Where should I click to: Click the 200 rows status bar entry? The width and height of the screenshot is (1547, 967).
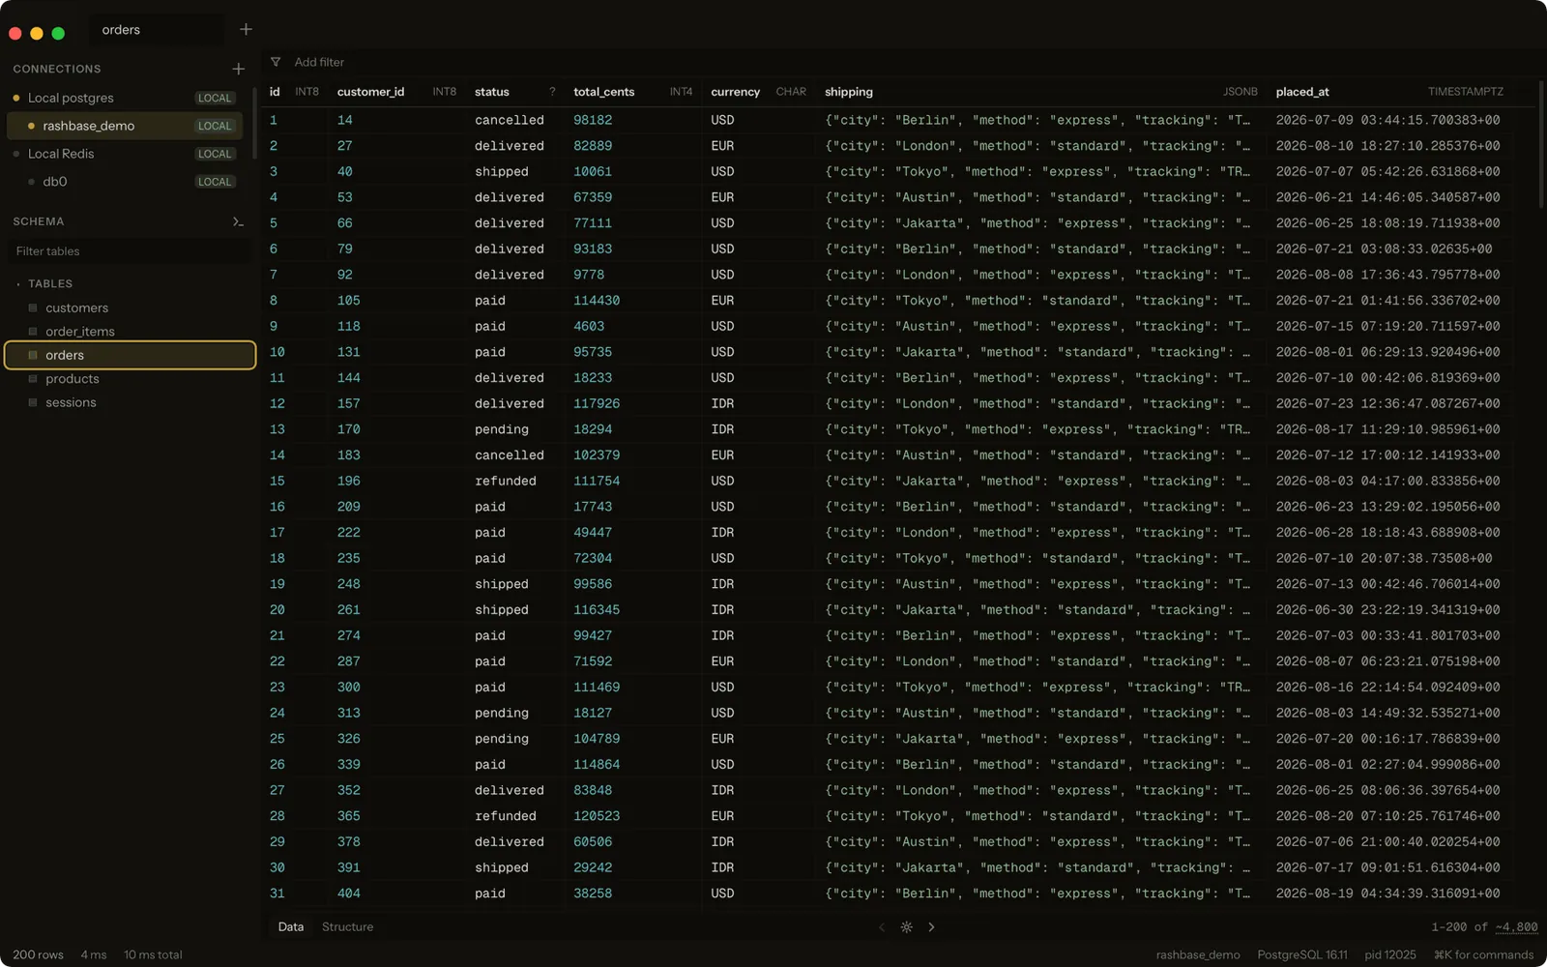point(38,955)
